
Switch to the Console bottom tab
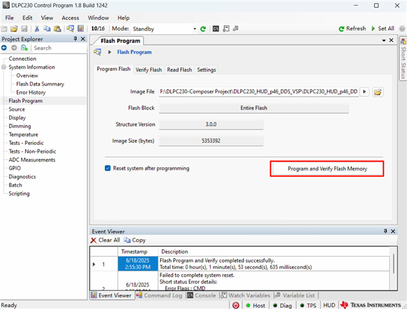(x=202, y=295)
